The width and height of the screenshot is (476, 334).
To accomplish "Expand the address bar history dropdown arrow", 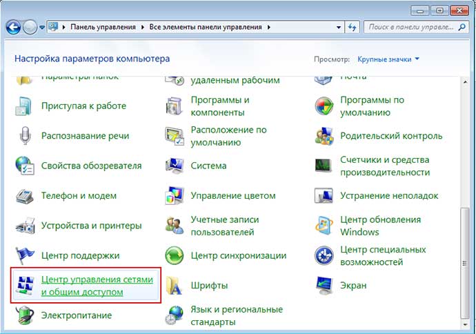I will (x=339, y=28).
